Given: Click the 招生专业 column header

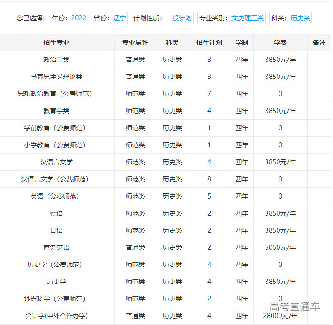Looking at the screenshot, I should click(56, 42).
